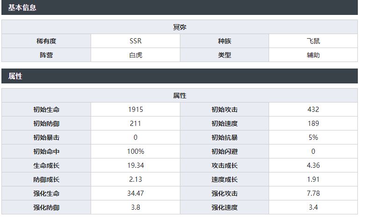Click the 辅助 type value
The height and width of the screenshot is (220, 370).
click(x=313, y=55)
